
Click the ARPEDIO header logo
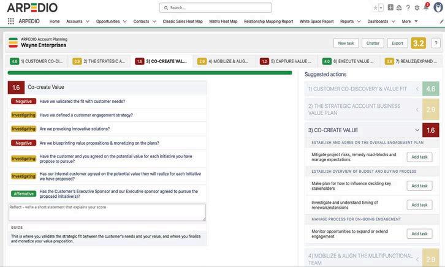(x=32, y=7)
